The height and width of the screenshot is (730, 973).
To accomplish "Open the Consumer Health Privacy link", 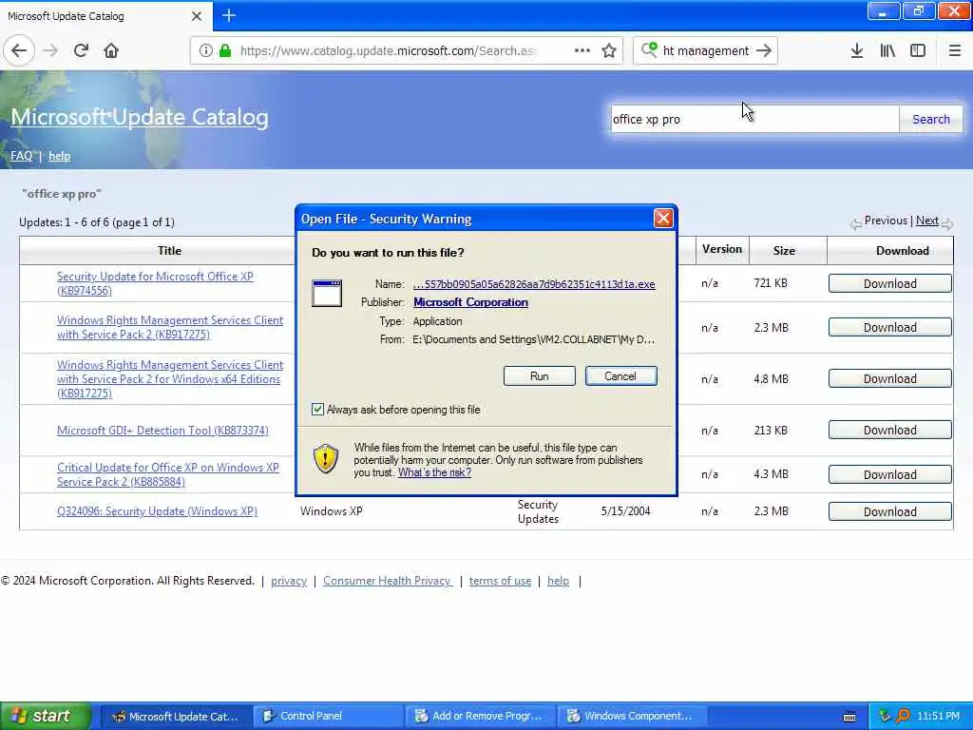I will click(388, 581).
